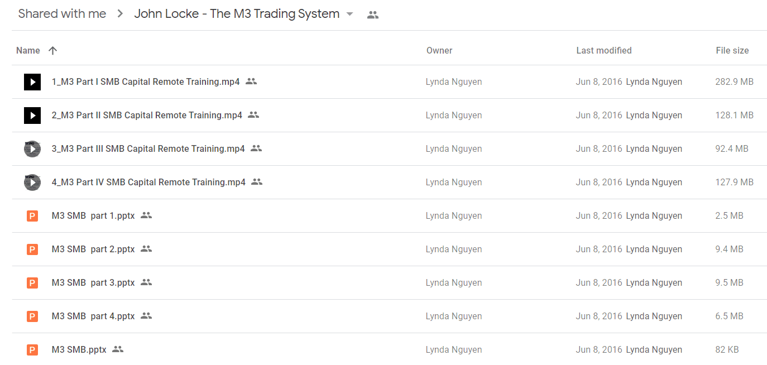767x365 pixels.
Task: Click the video thumbnail of 3_M3 Part III file
Action: point(32,149)
